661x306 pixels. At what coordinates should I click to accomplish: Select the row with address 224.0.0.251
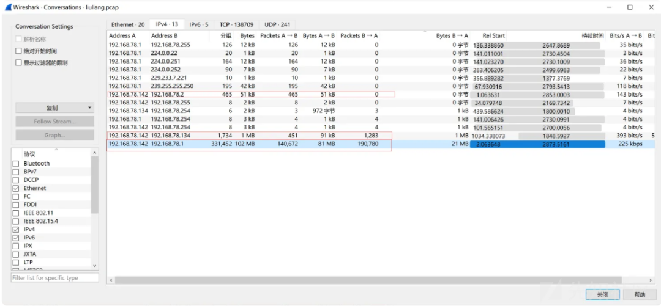[381, 62]
